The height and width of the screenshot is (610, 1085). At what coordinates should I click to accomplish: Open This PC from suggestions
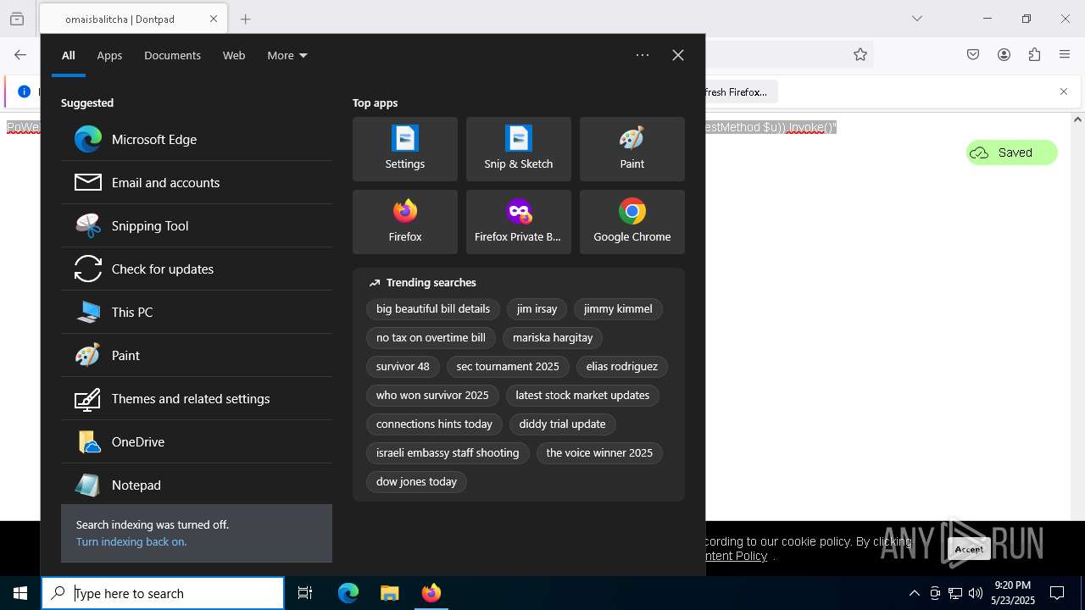point(197,312)
